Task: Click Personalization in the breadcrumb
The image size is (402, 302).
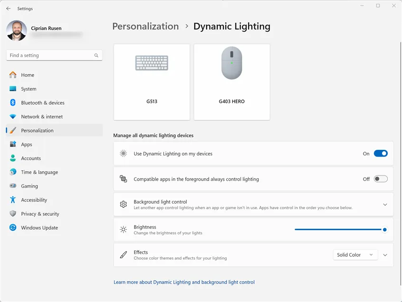Action: coord(145,27)
